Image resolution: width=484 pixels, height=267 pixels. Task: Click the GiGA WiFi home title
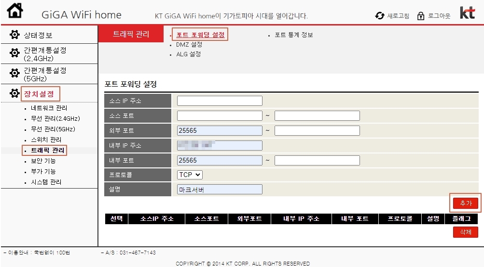[x=82, y=15]
